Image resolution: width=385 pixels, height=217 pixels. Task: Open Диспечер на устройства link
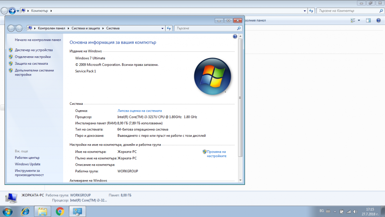coord(33,50)
